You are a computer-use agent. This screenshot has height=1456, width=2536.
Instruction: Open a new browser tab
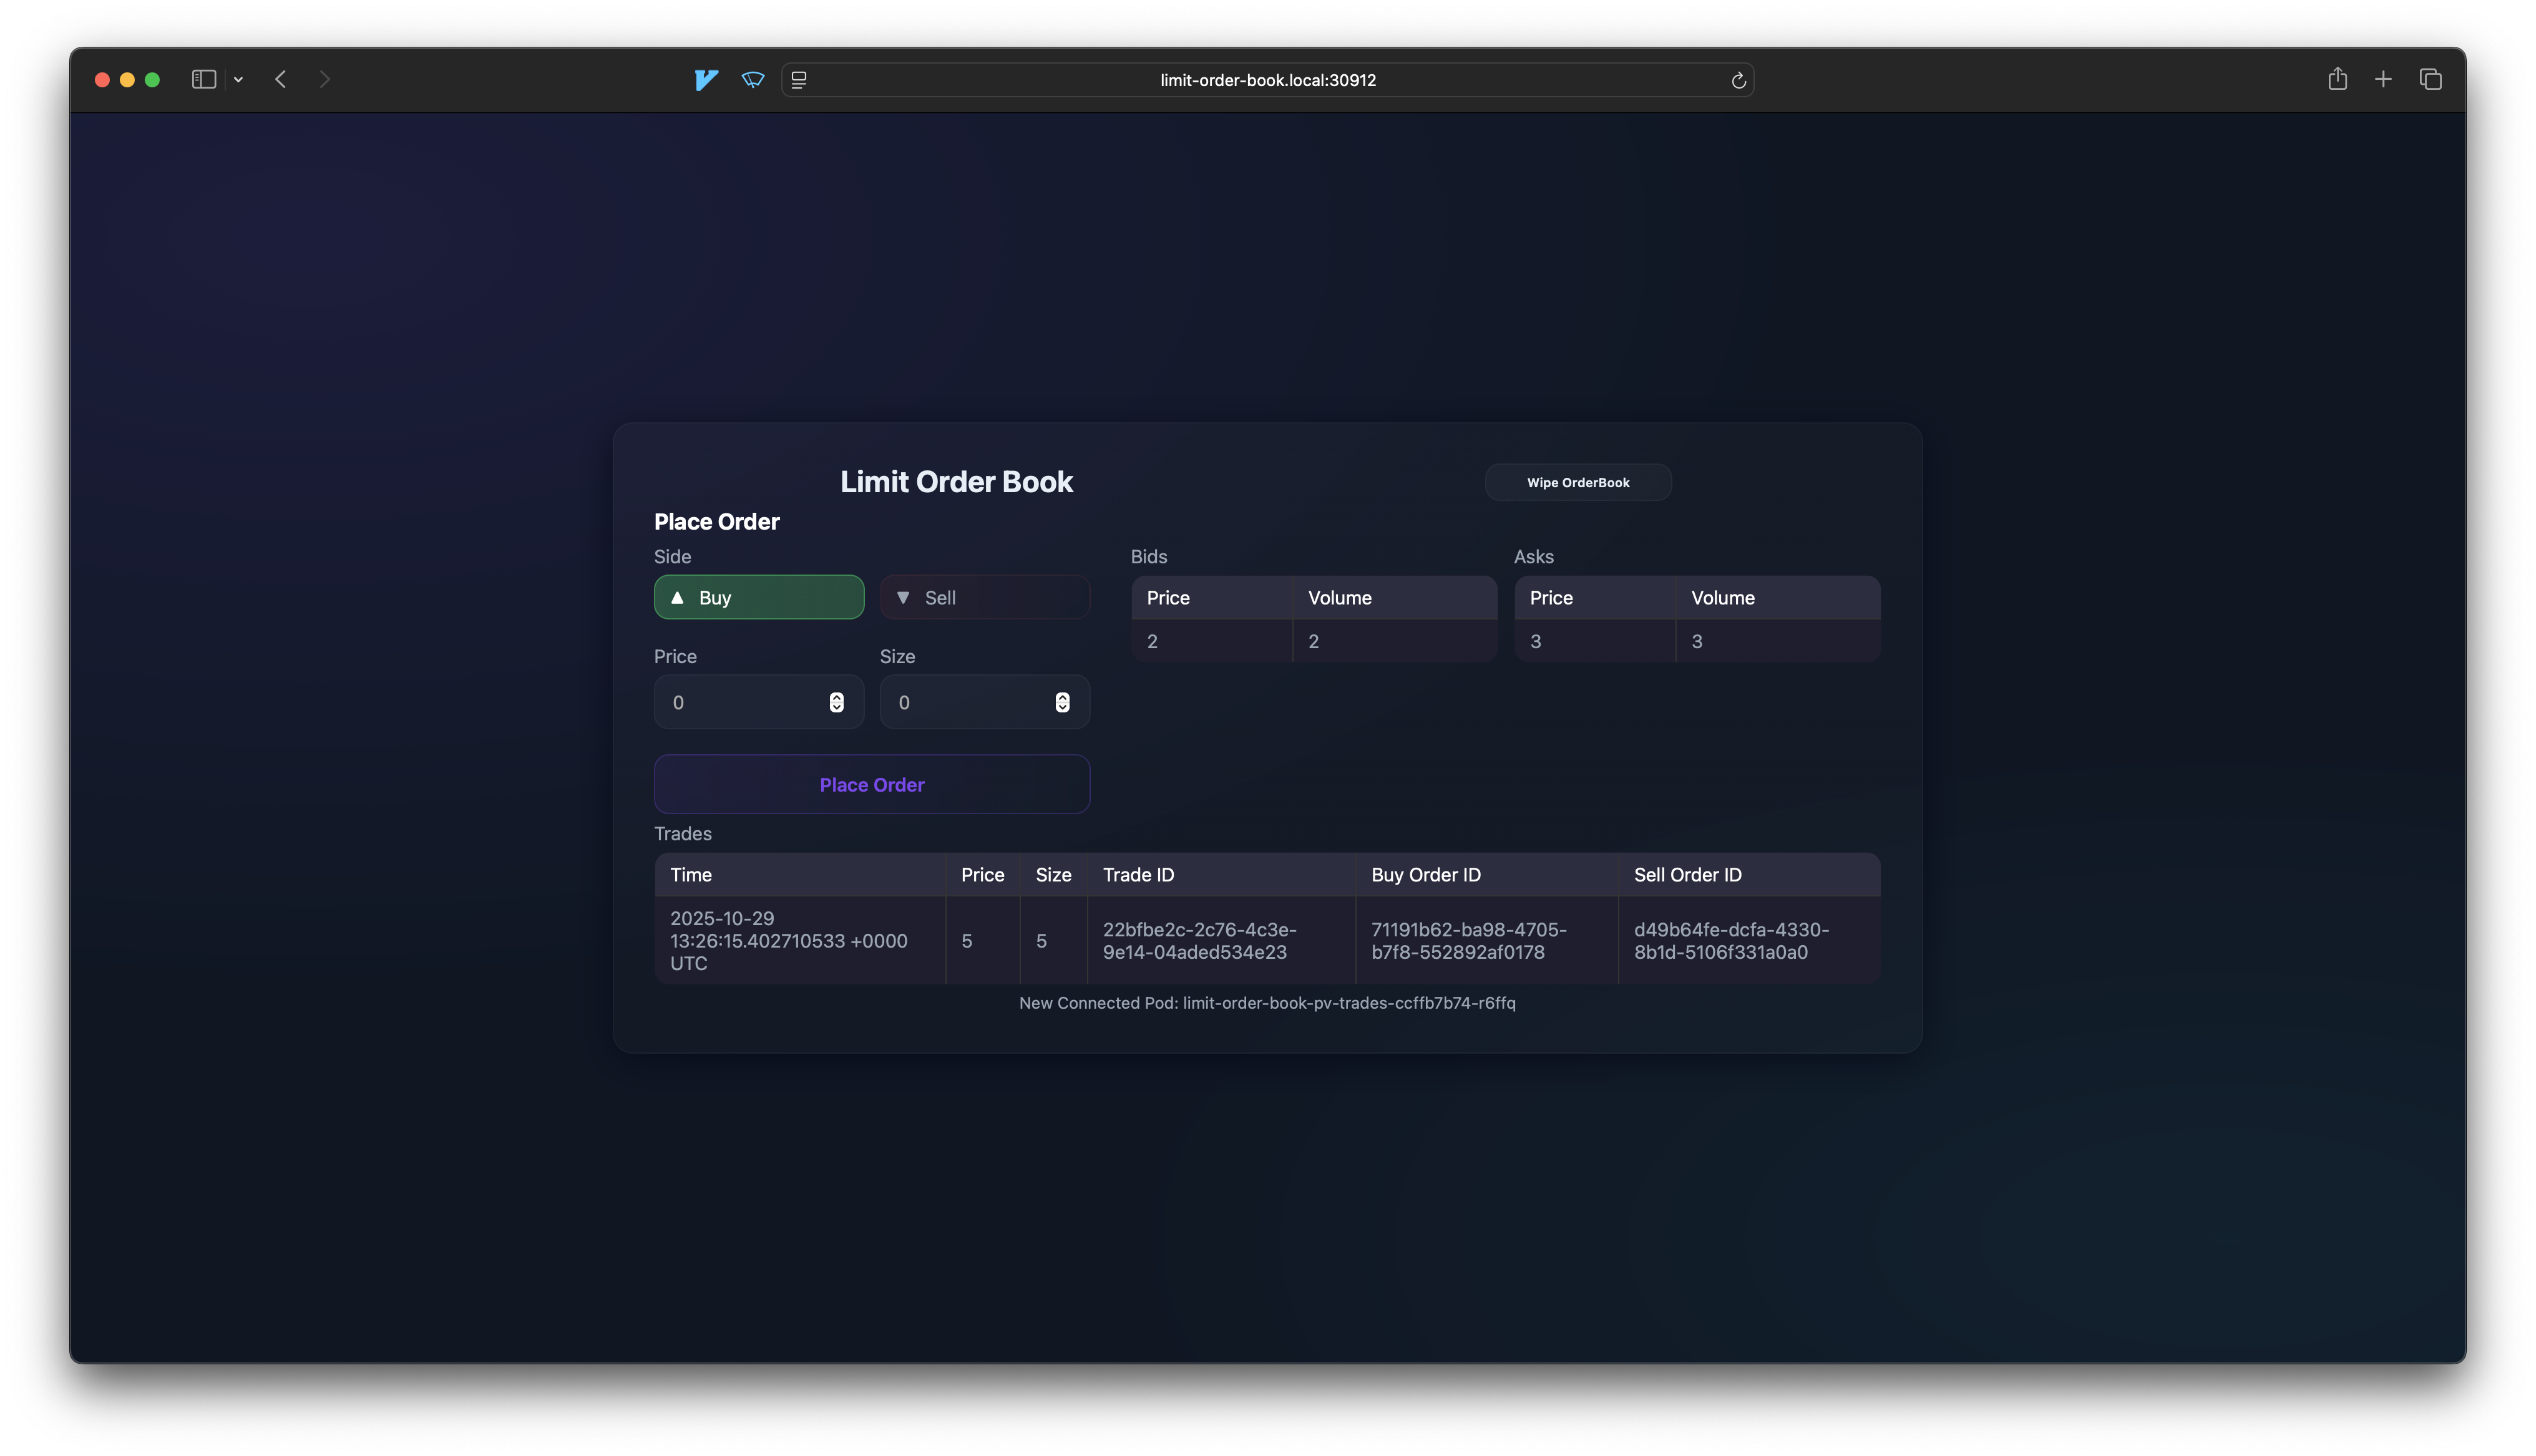pos(2383,79)
